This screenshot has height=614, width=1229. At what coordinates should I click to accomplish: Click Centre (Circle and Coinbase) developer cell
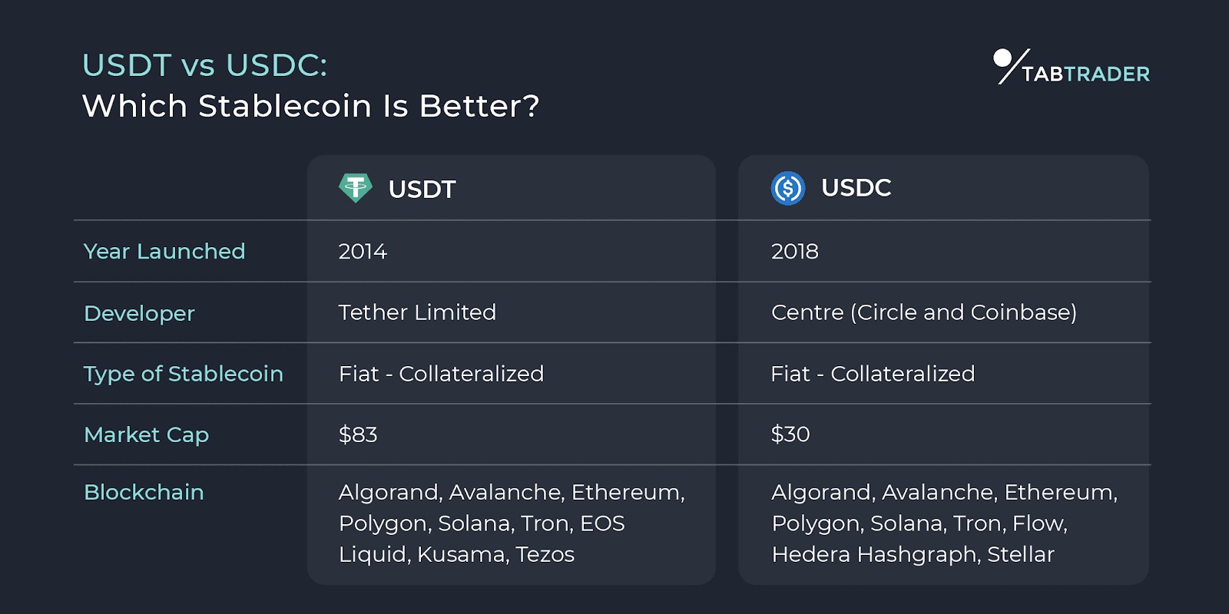click(923, 312)
